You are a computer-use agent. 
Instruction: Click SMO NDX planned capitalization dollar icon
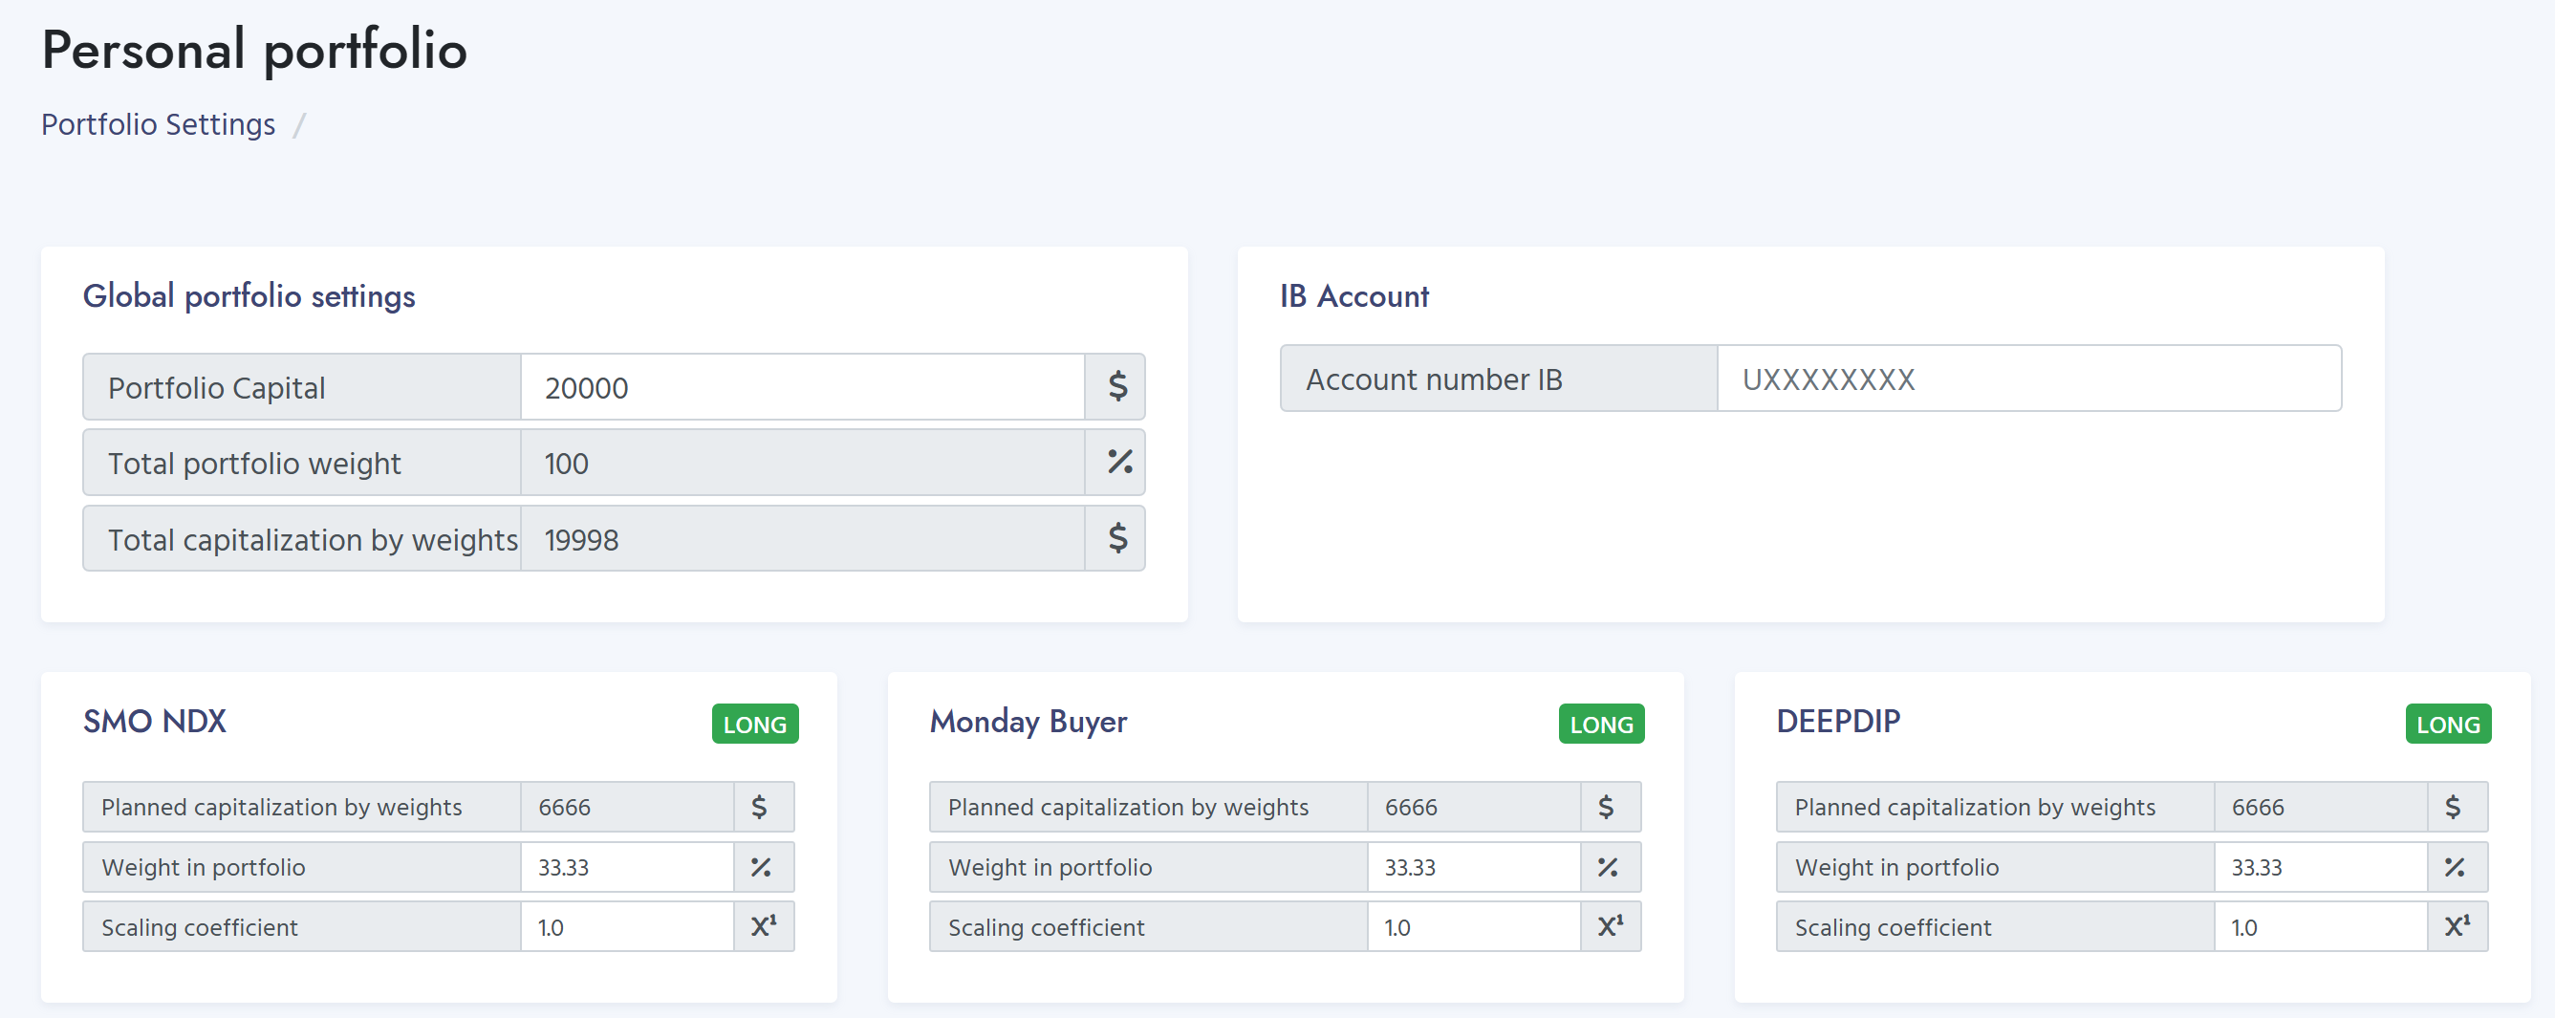coord(760,807)
